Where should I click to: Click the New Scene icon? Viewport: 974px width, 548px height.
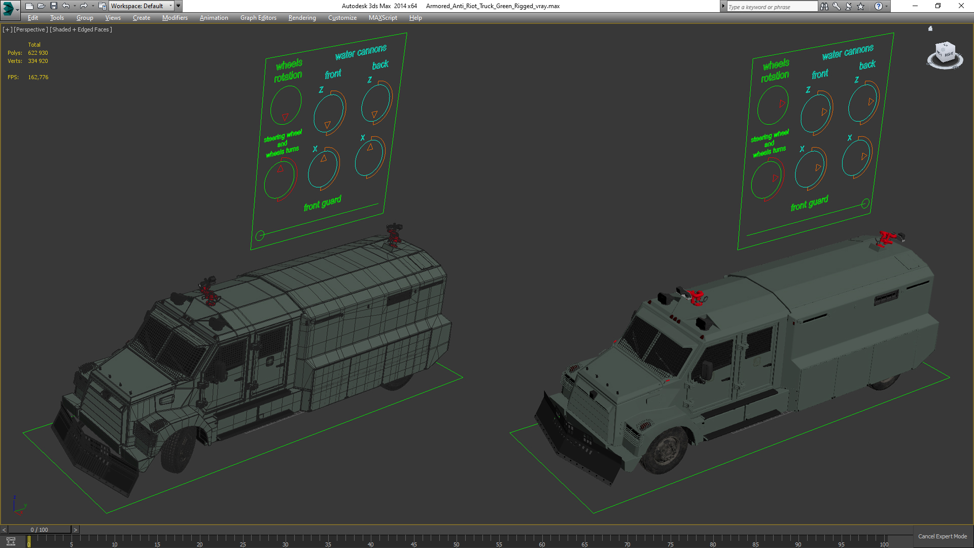pos(29,6)
